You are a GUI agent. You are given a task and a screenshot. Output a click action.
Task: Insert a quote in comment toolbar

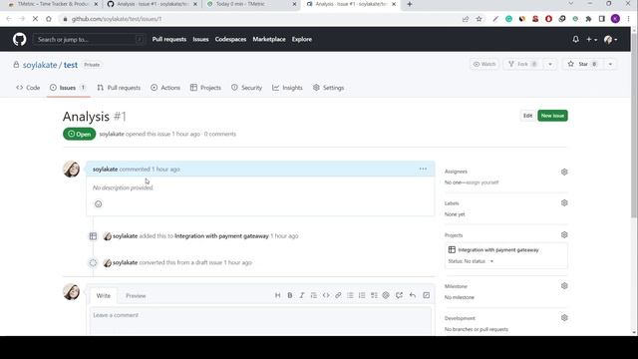pos(314,295)
